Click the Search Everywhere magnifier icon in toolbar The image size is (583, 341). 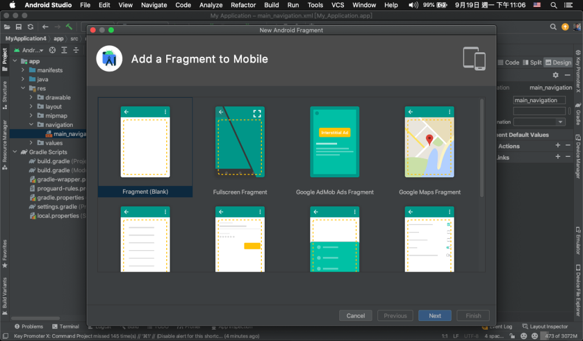point(553,27)
